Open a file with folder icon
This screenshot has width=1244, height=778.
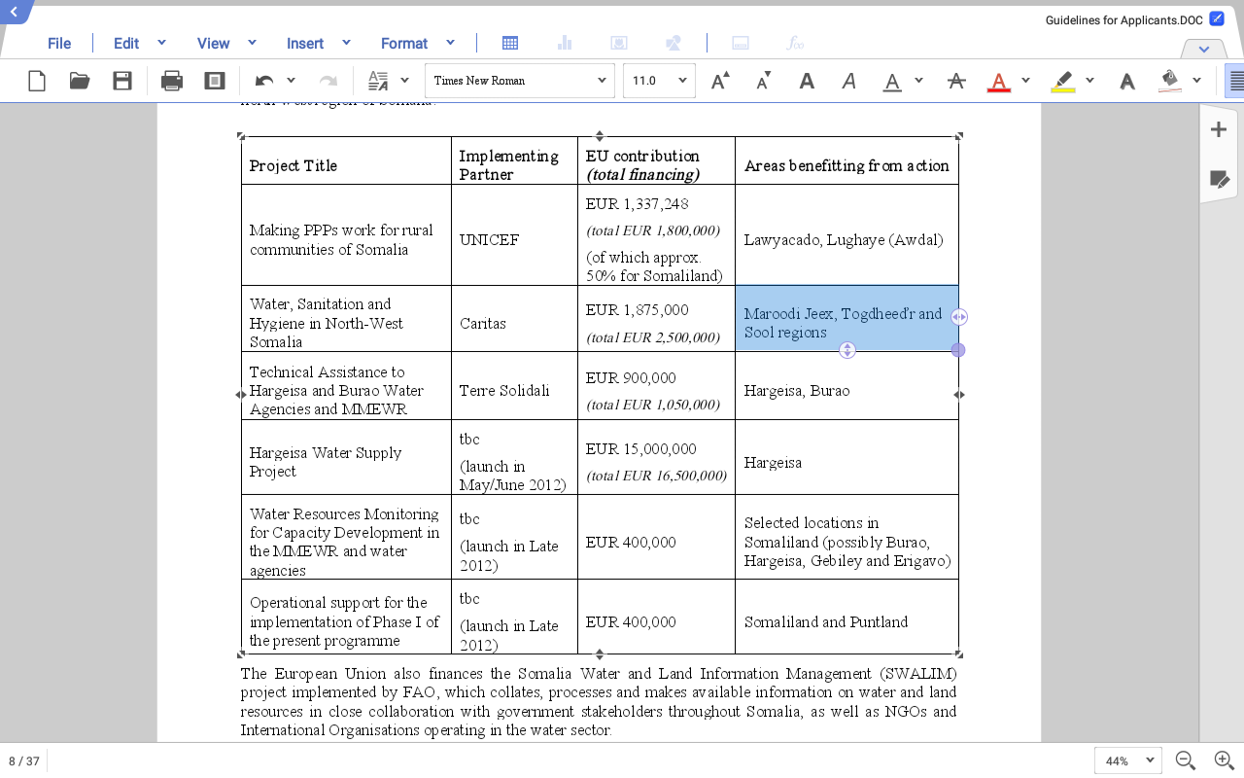(80, 81)
